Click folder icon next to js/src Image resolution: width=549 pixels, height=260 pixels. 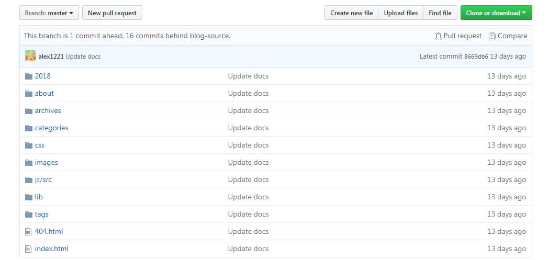click(x=29, y=180)
